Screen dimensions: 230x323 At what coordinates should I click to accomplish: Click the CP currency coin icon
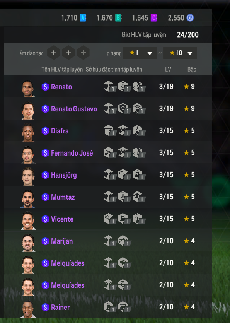click(190, 18)
